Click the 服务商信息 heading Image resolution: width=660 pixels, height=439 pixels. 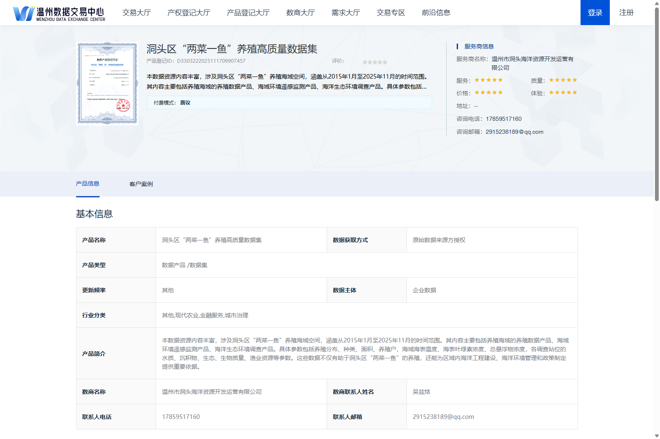coord(479,46)
